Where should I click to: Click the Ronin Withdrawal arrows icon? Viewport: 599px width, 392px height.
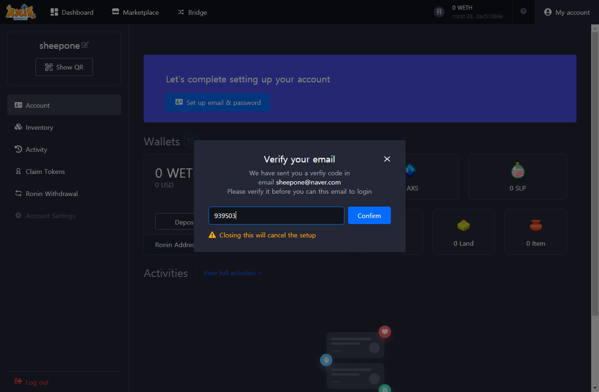[18, 194]
